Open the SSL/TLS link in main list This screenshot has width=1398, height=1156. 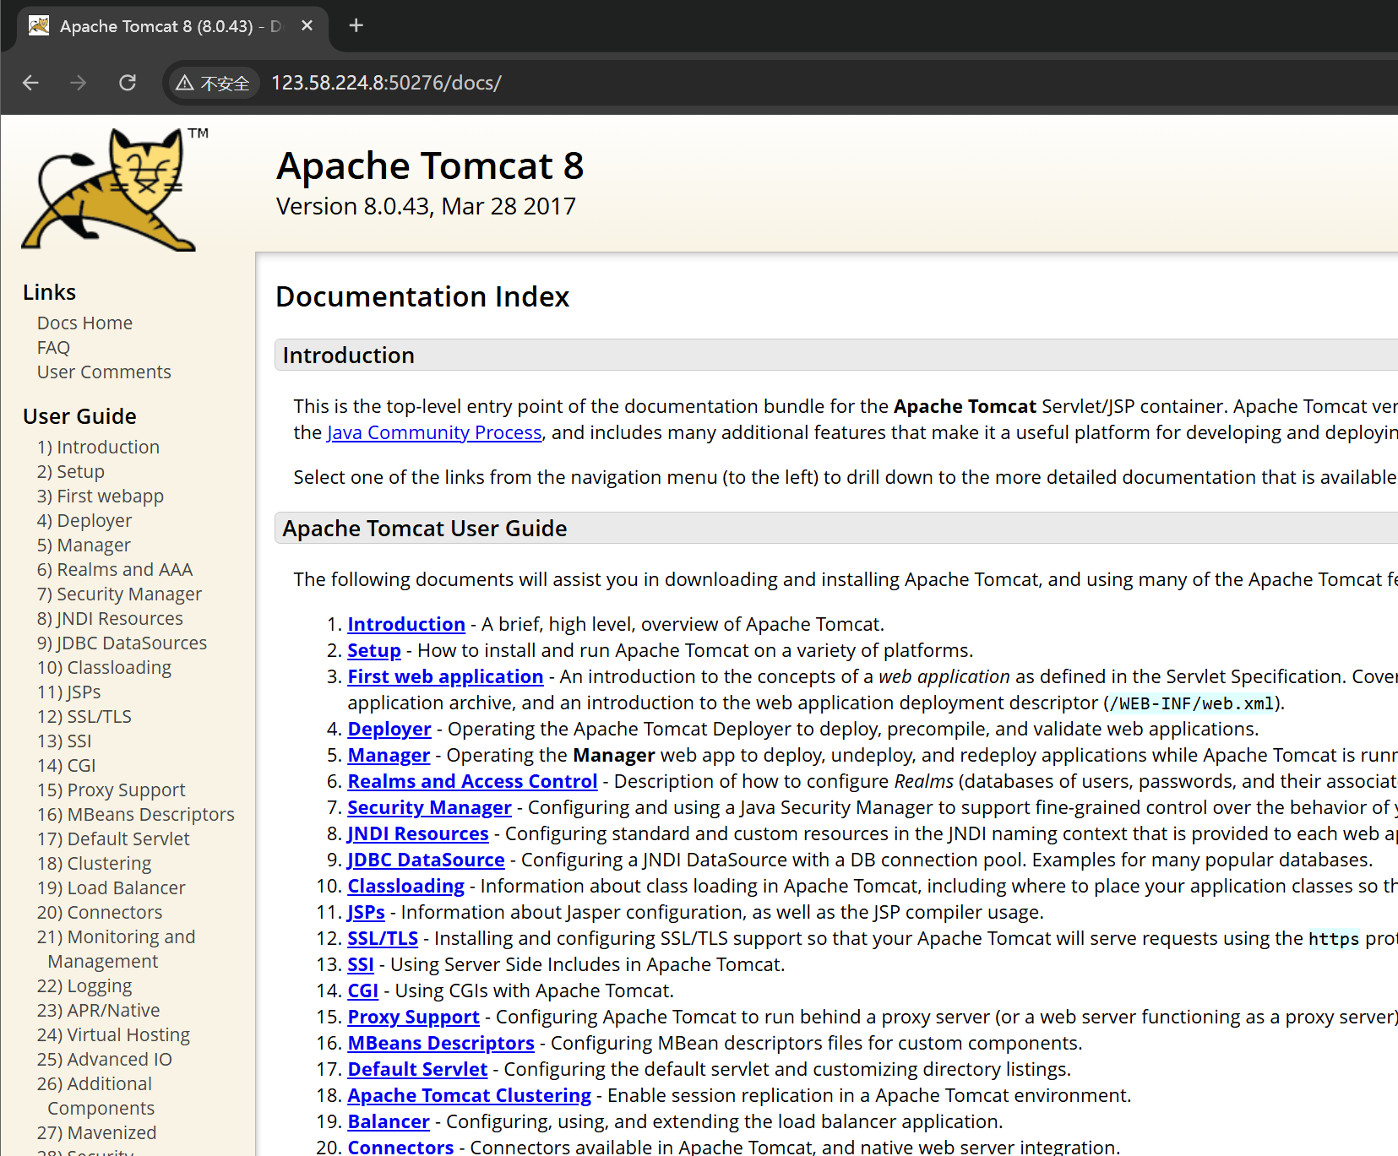point(383,938)
